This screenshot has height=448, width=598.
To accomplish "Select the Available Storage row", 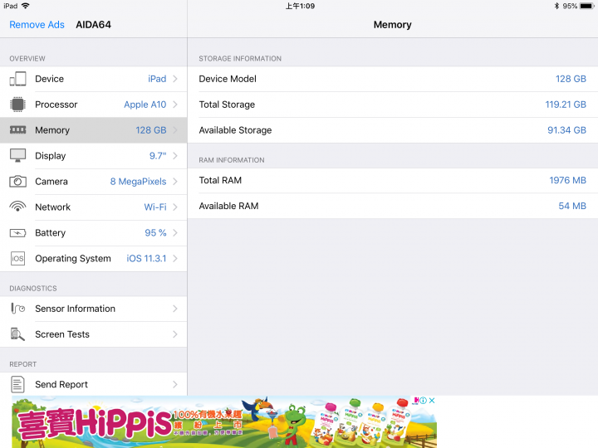I will [x=392, y=130].
